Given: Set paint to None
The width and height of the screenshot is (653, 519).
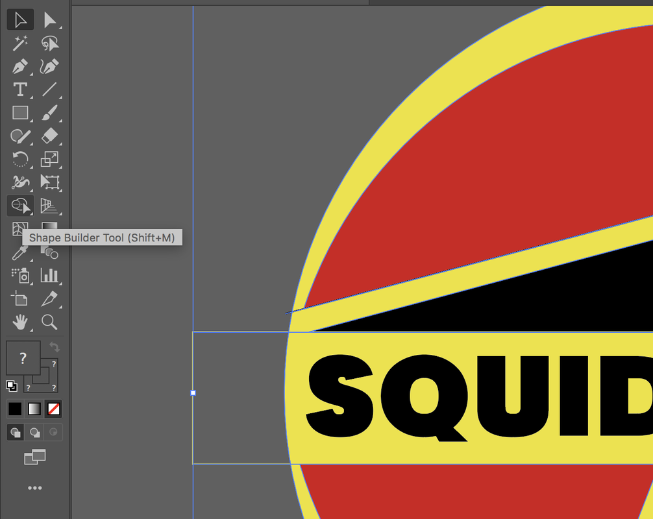Looking at the screenshot, I should 54,409.
